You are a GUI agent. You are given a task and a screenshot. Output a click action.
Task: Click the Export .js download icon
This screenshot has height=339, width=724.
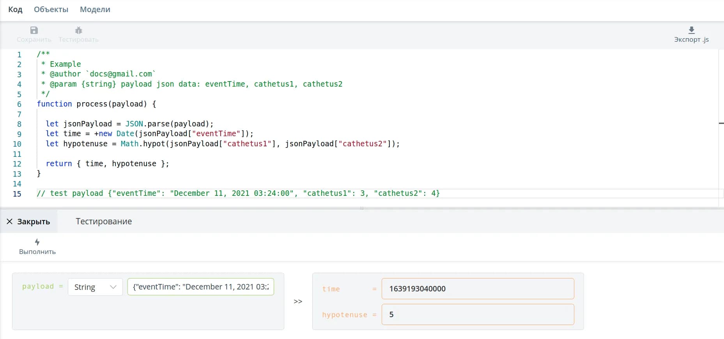coord(691,30)
